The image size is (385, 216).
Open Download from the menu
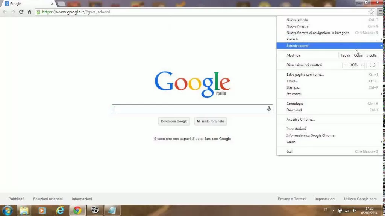coord(329,110)
